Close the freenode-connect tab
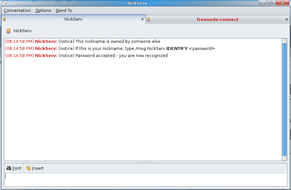 click(x=286, y=20)
